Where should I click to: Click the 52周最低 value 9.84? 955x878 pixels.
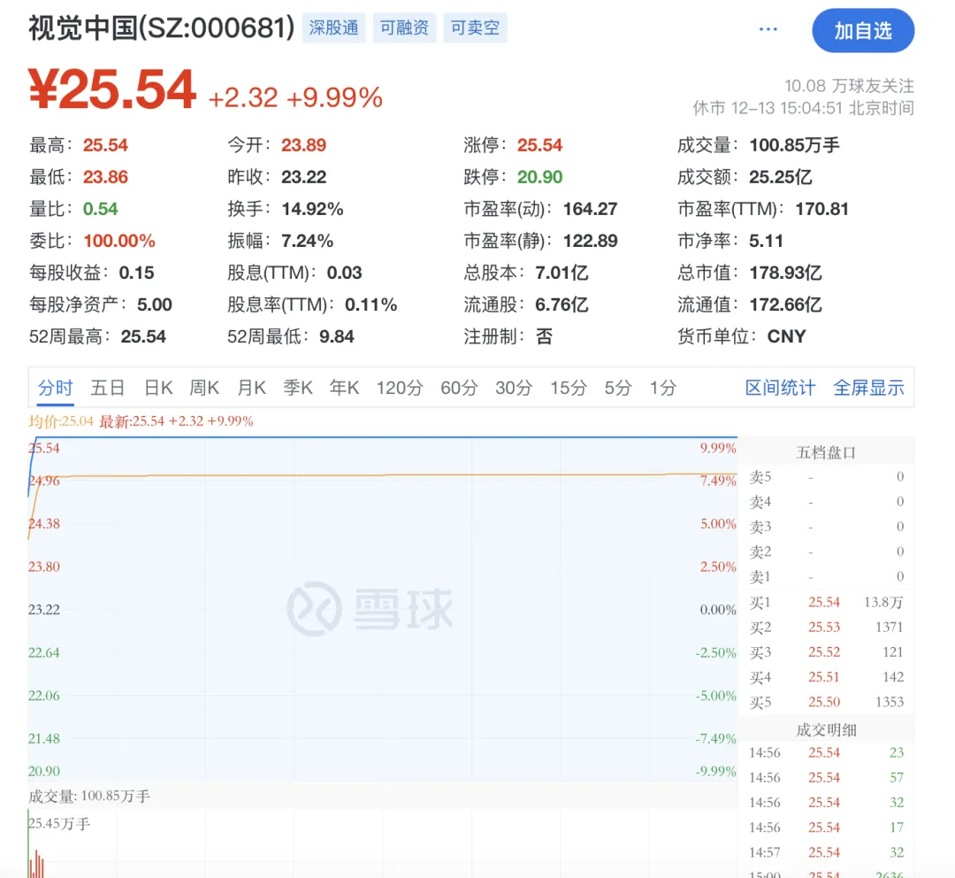[x=337, y=336]
